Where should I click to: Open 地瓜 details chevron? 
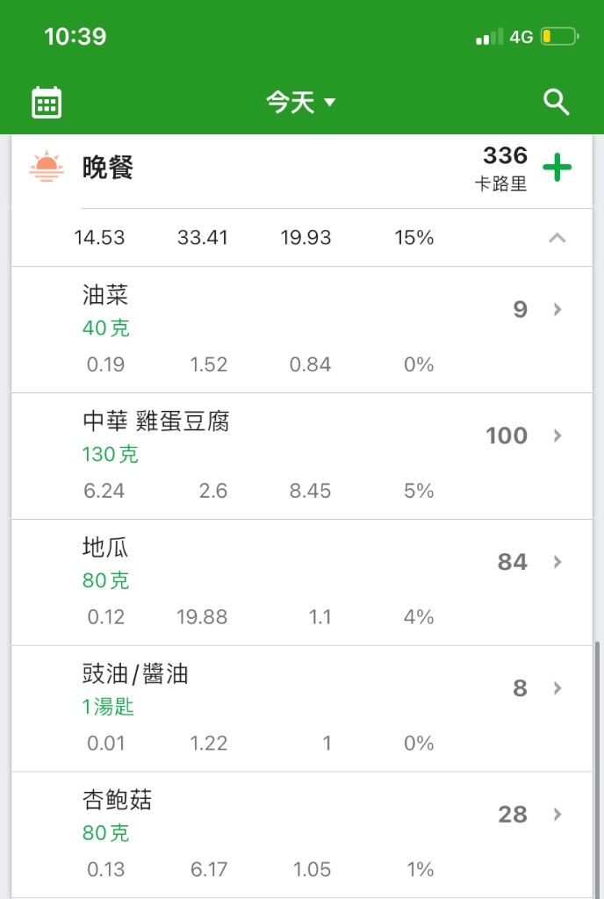coord(557,562)
